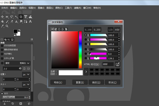Set crop orientation to portrait icon
Screen dimensions: 159x106
[x=24, y=69]
